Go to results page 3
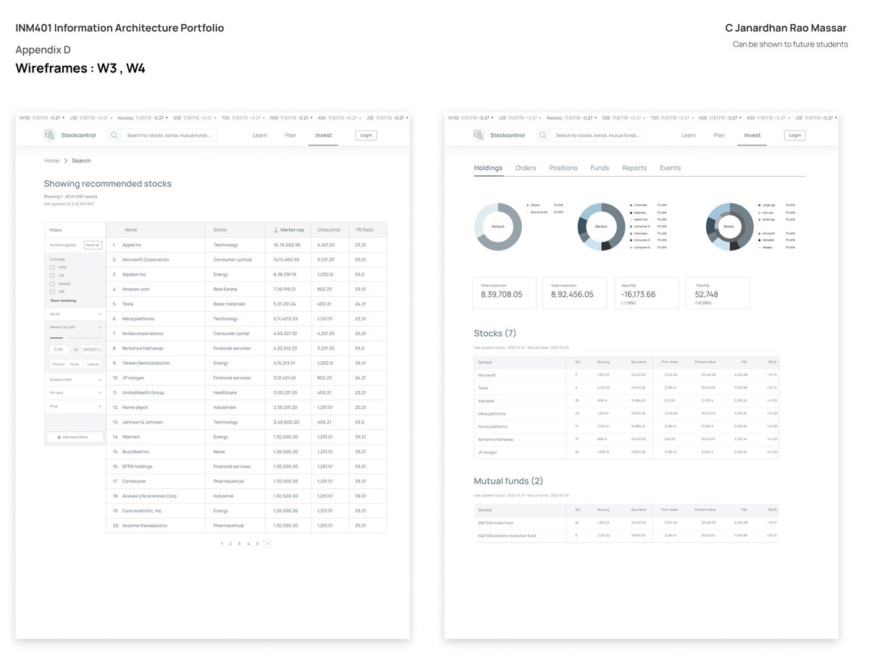The height and width of the screenshot is (668, 869). click(239, 544)
